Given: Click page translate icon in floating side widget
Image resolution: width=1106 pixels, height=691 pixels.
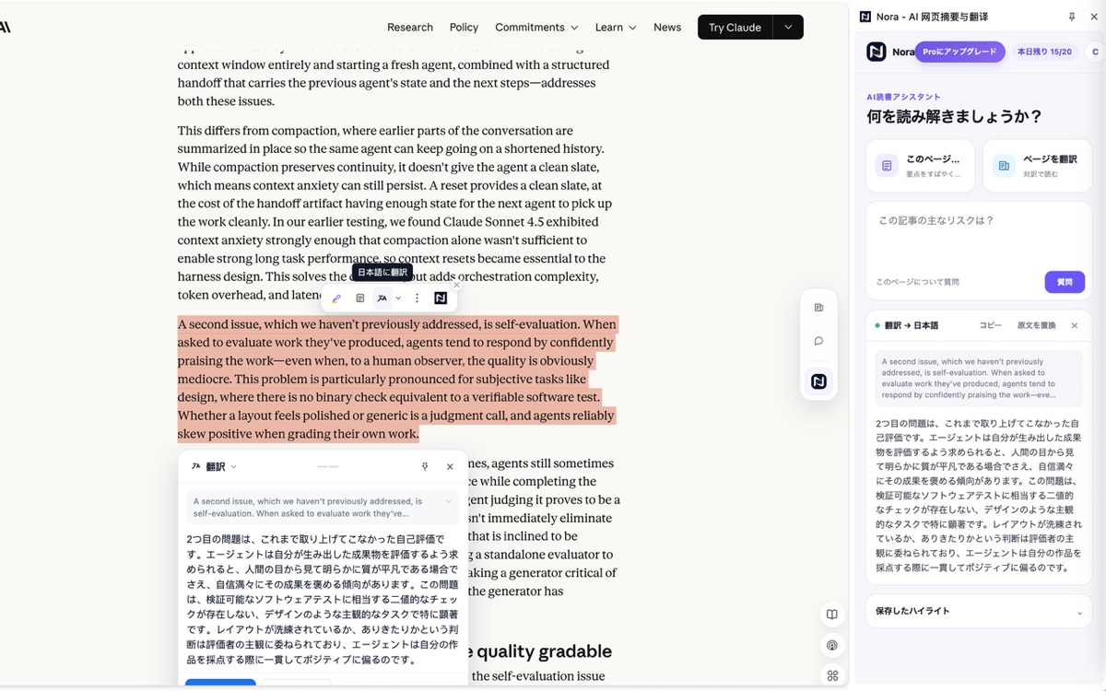Looking at the screenshot, I should [x=818, y=308].
